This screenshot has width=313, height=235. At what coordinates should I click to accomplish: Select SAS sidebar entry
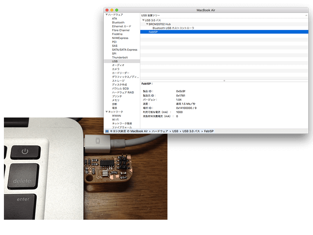tap(115, 46)
